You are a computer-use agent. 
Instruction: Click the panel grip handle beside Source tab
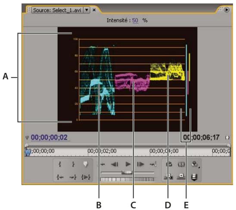pyautogui.click(x=28, y=10)
